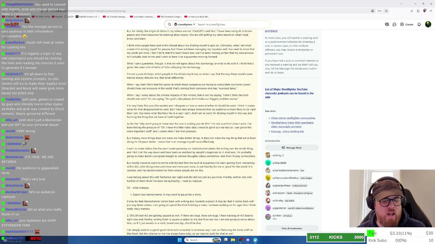Screen dimensions: 435x244
Task: Click the 'SO - what changes.' line
Action: (138, 188)
